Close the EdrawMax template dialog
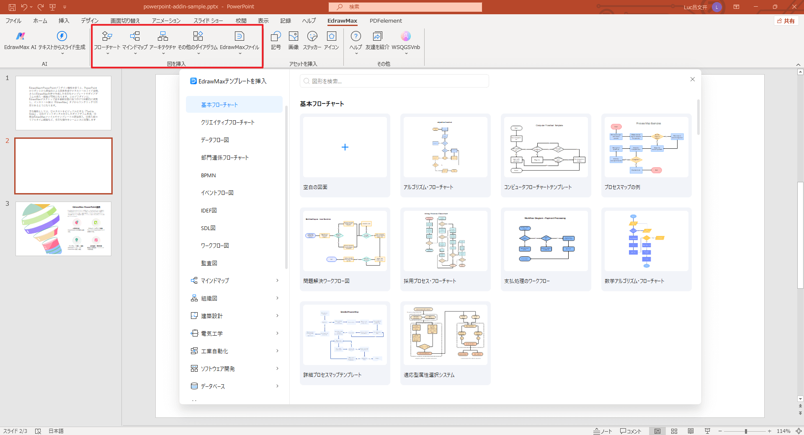Viewport: 804px width, 435px height. tap(693, 79)
